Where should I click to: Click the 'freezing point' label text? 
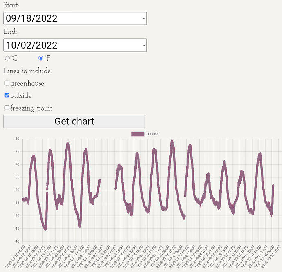coord(31,108)
